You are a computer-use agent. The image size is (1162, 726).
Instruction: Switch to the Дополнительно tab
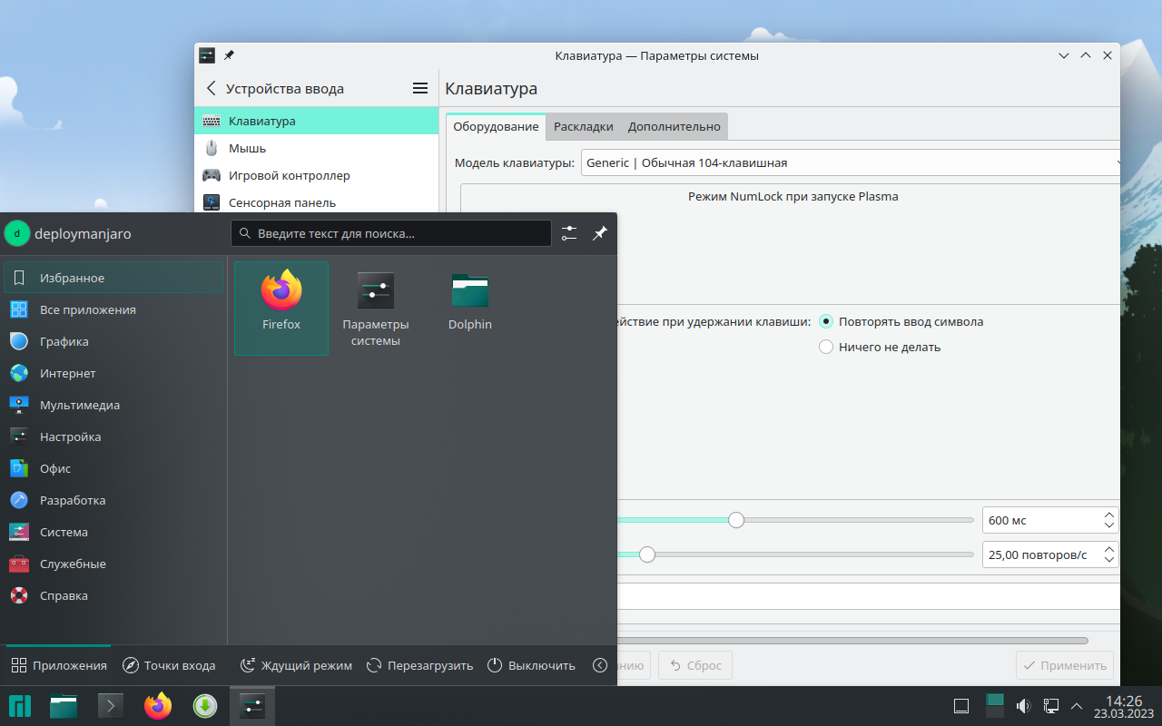[675, 126]
